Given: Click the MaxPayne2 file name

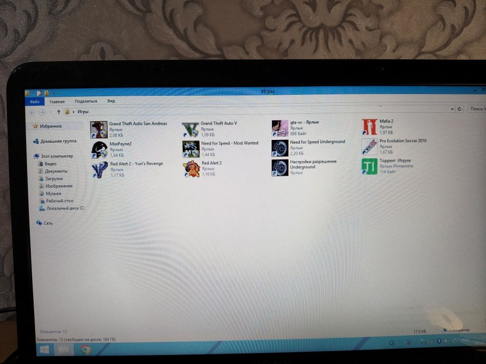Looking at the screenshot, I should click(120, 144).
